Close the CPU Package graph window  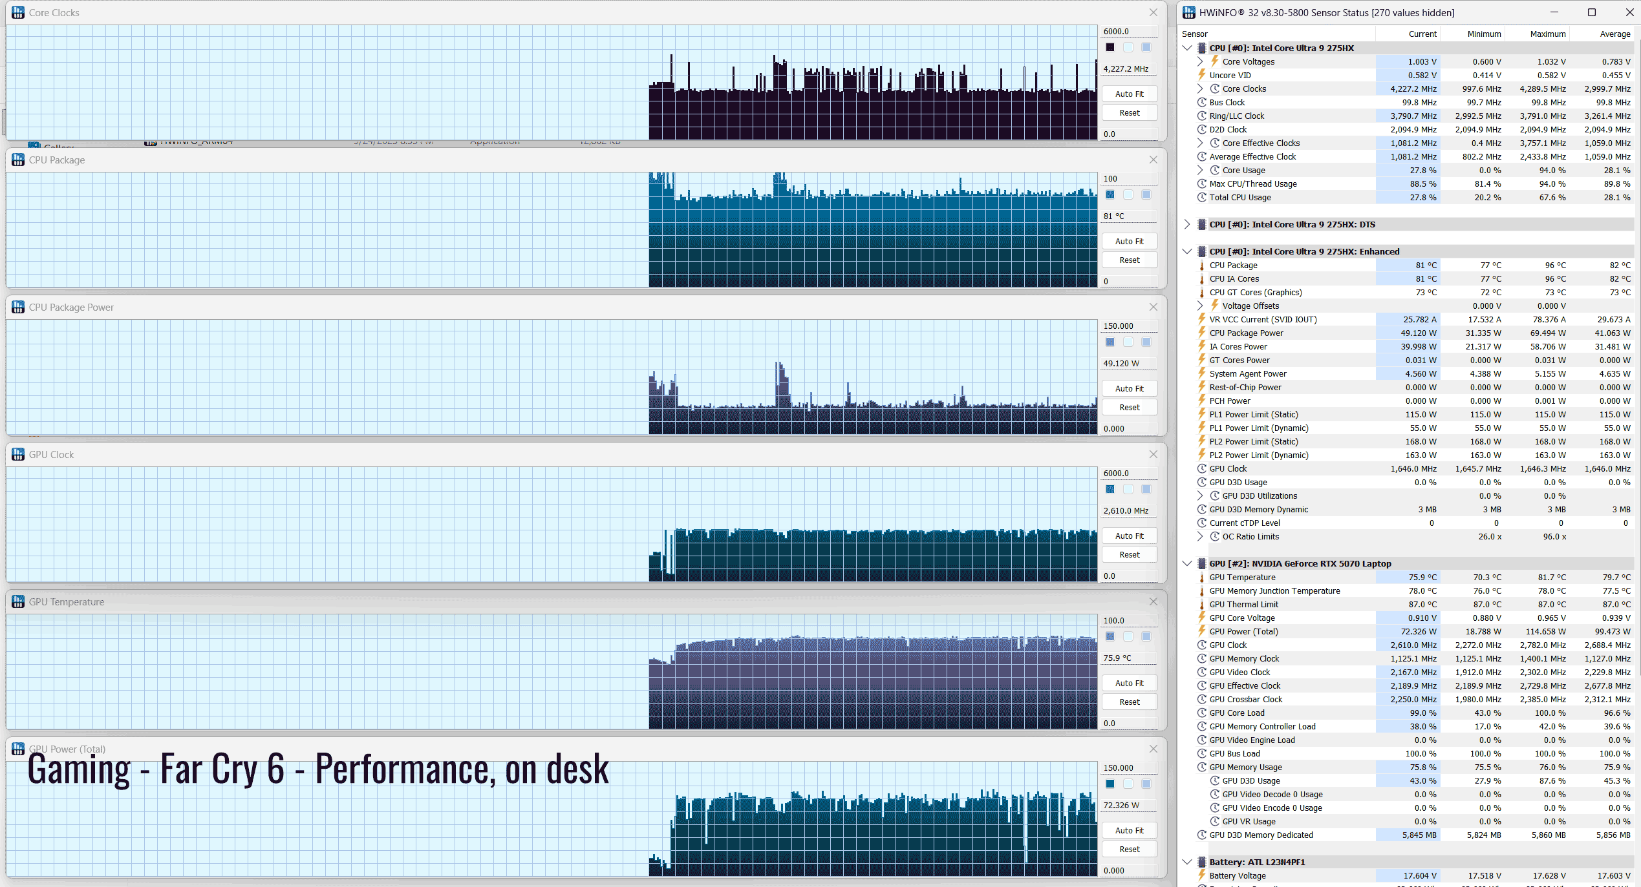click(1153, 160)
